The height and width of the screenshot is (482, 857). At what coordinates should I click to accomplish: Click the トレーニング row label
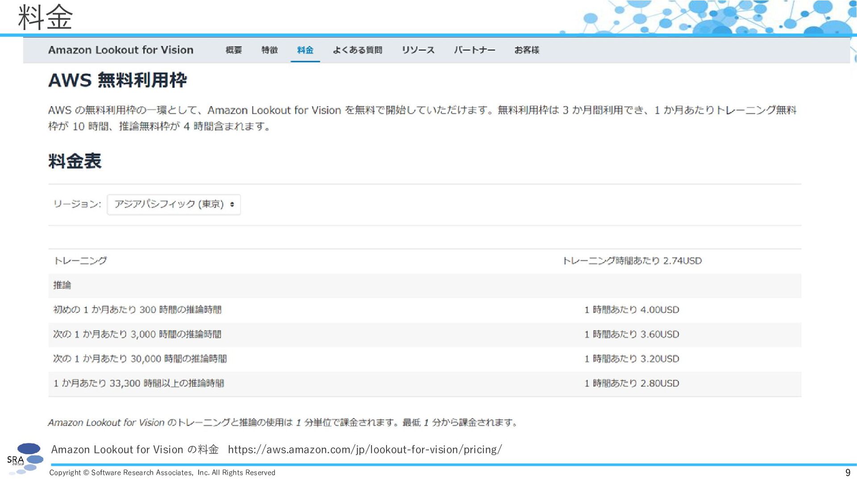pos(80,261)
